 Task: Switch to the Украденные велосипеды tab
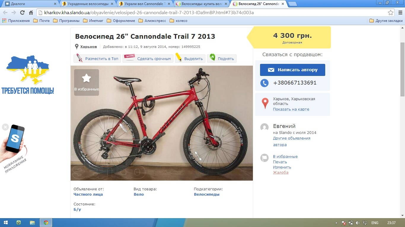88,4
